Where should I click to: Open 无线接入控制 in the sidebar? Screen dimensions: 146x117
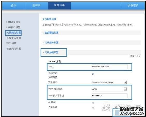(14, 38)
